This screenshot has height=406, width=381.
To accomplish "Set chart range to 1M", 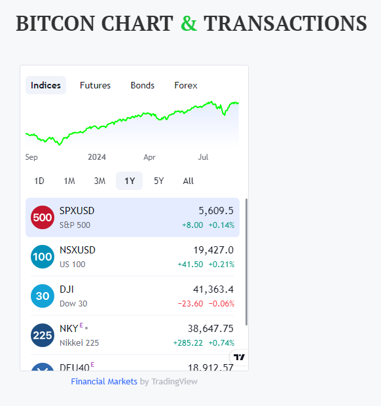I will [x=69, y=181].
